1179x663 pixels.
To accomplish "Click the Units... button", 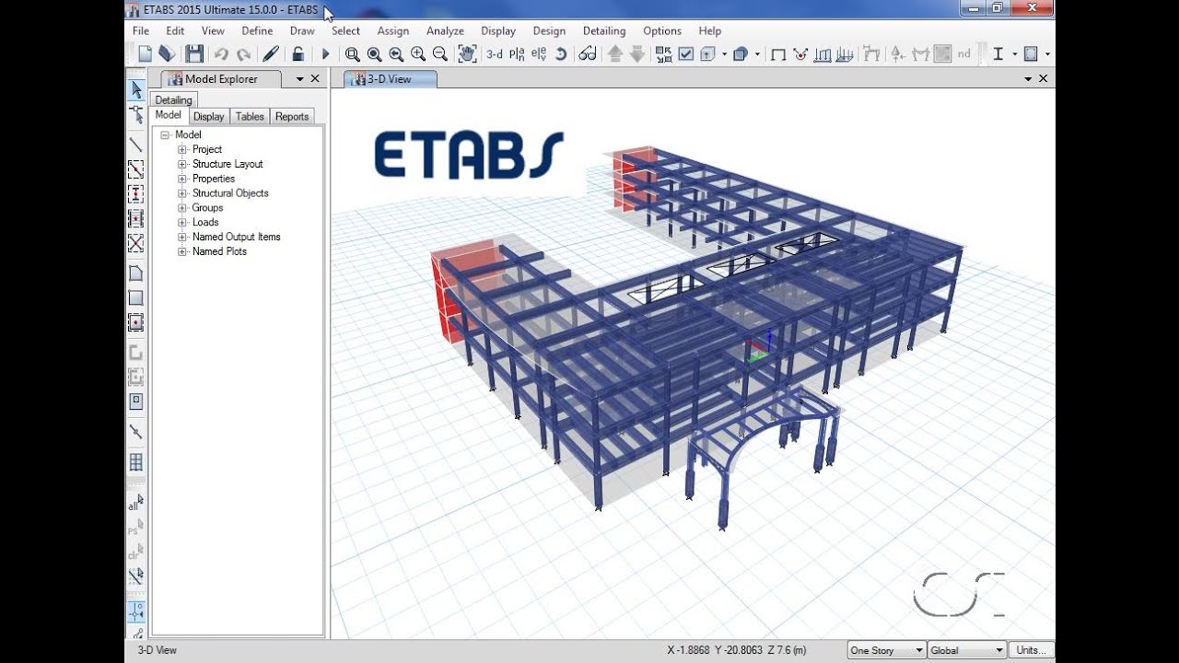I will 1031,650.
